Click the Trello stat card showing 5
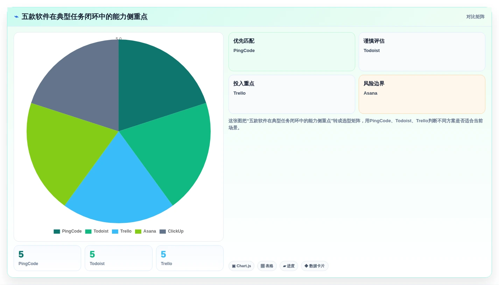 tap(190, 258)
